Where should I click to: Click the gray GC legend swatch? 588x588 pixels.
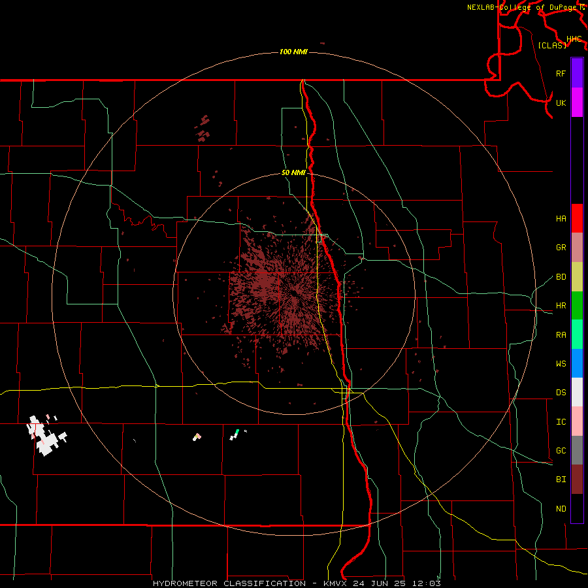coord(577,450)
